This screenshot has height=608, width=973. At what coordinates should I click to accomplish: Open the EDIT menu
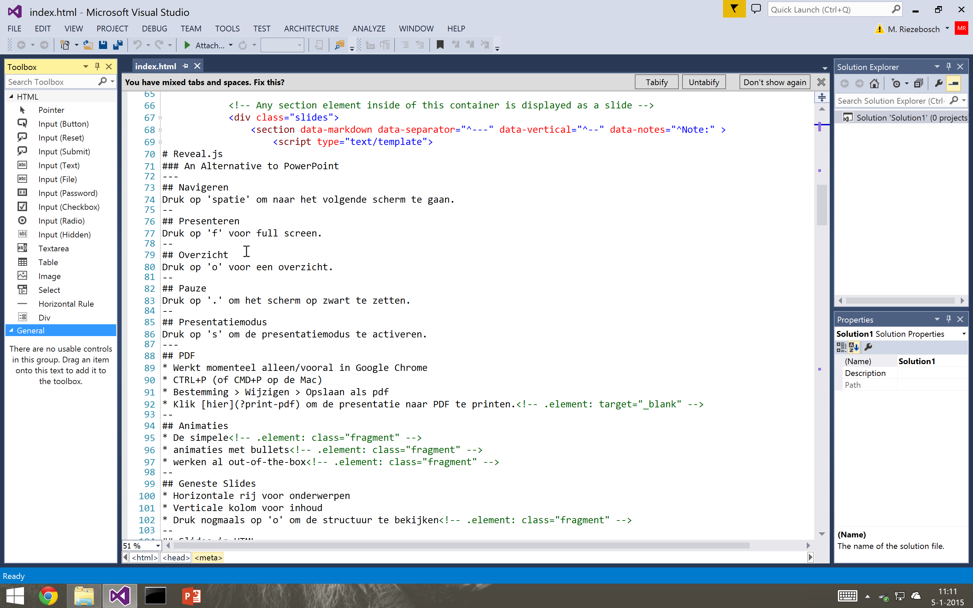(x=43, y=29)
